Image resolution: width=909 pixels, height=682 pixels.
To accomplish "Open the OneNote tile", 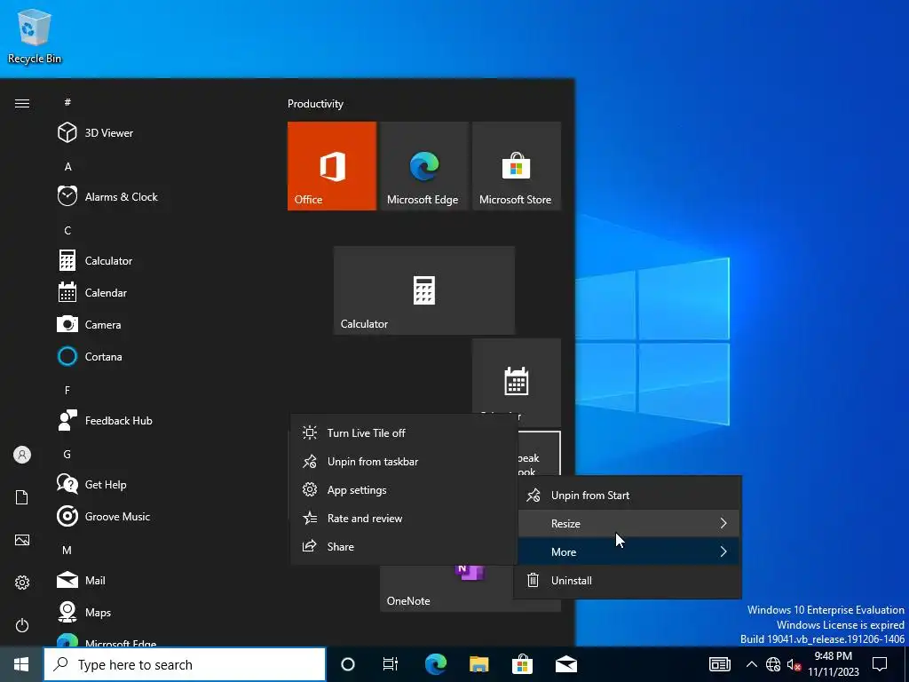I will (447, 589).
